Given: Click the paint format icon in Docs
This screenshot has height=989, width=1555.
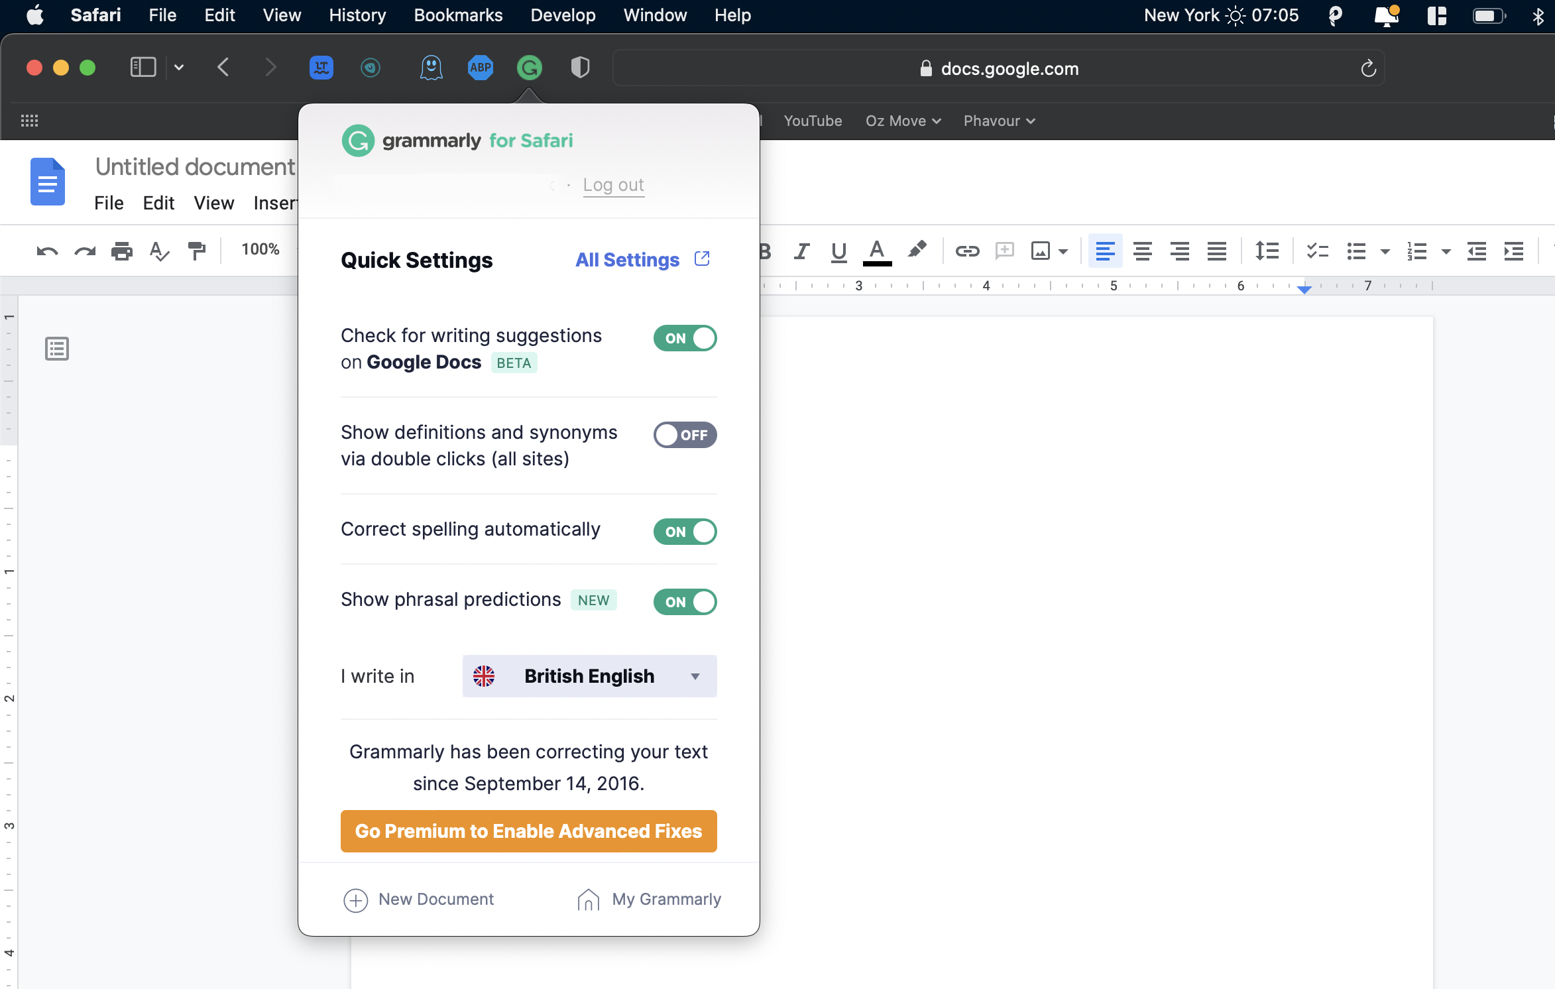Looking at the screenshot, I should [x=196, y=249].
